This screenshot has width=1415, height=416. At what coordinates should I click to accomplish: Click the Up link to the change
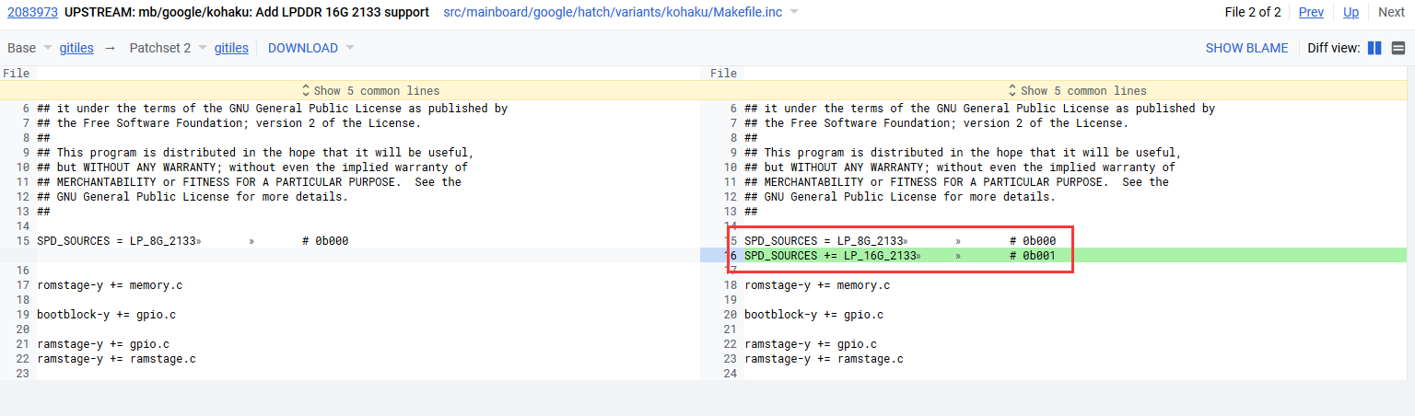pos(1351,12)
